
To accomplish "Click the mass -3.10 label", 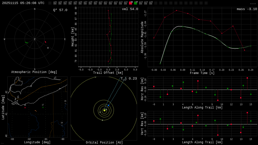I will 247,9.
